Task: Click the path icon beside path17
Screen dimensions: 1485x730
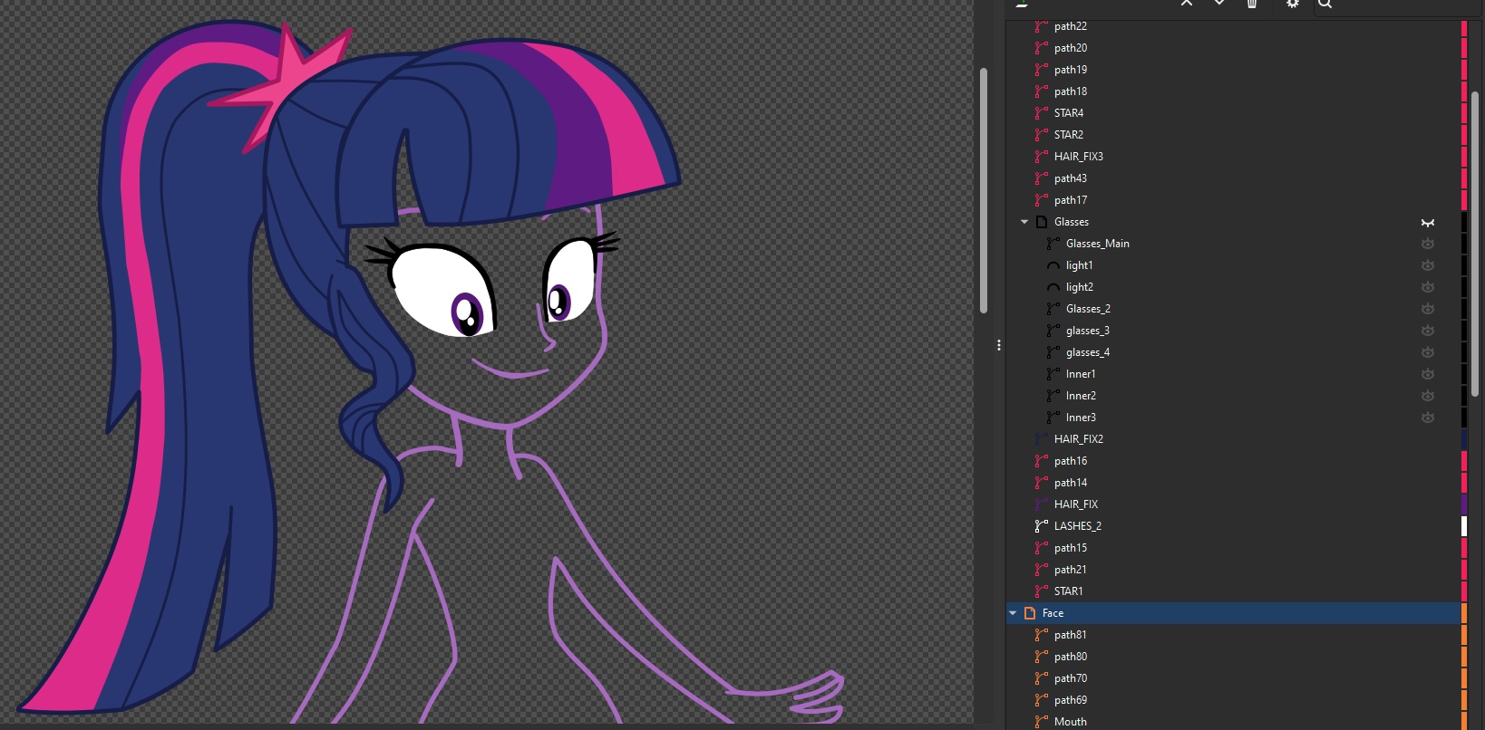Action: coord(1042,200)
